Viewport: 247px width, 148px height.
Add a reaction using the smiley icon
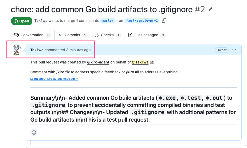point(34,133)
